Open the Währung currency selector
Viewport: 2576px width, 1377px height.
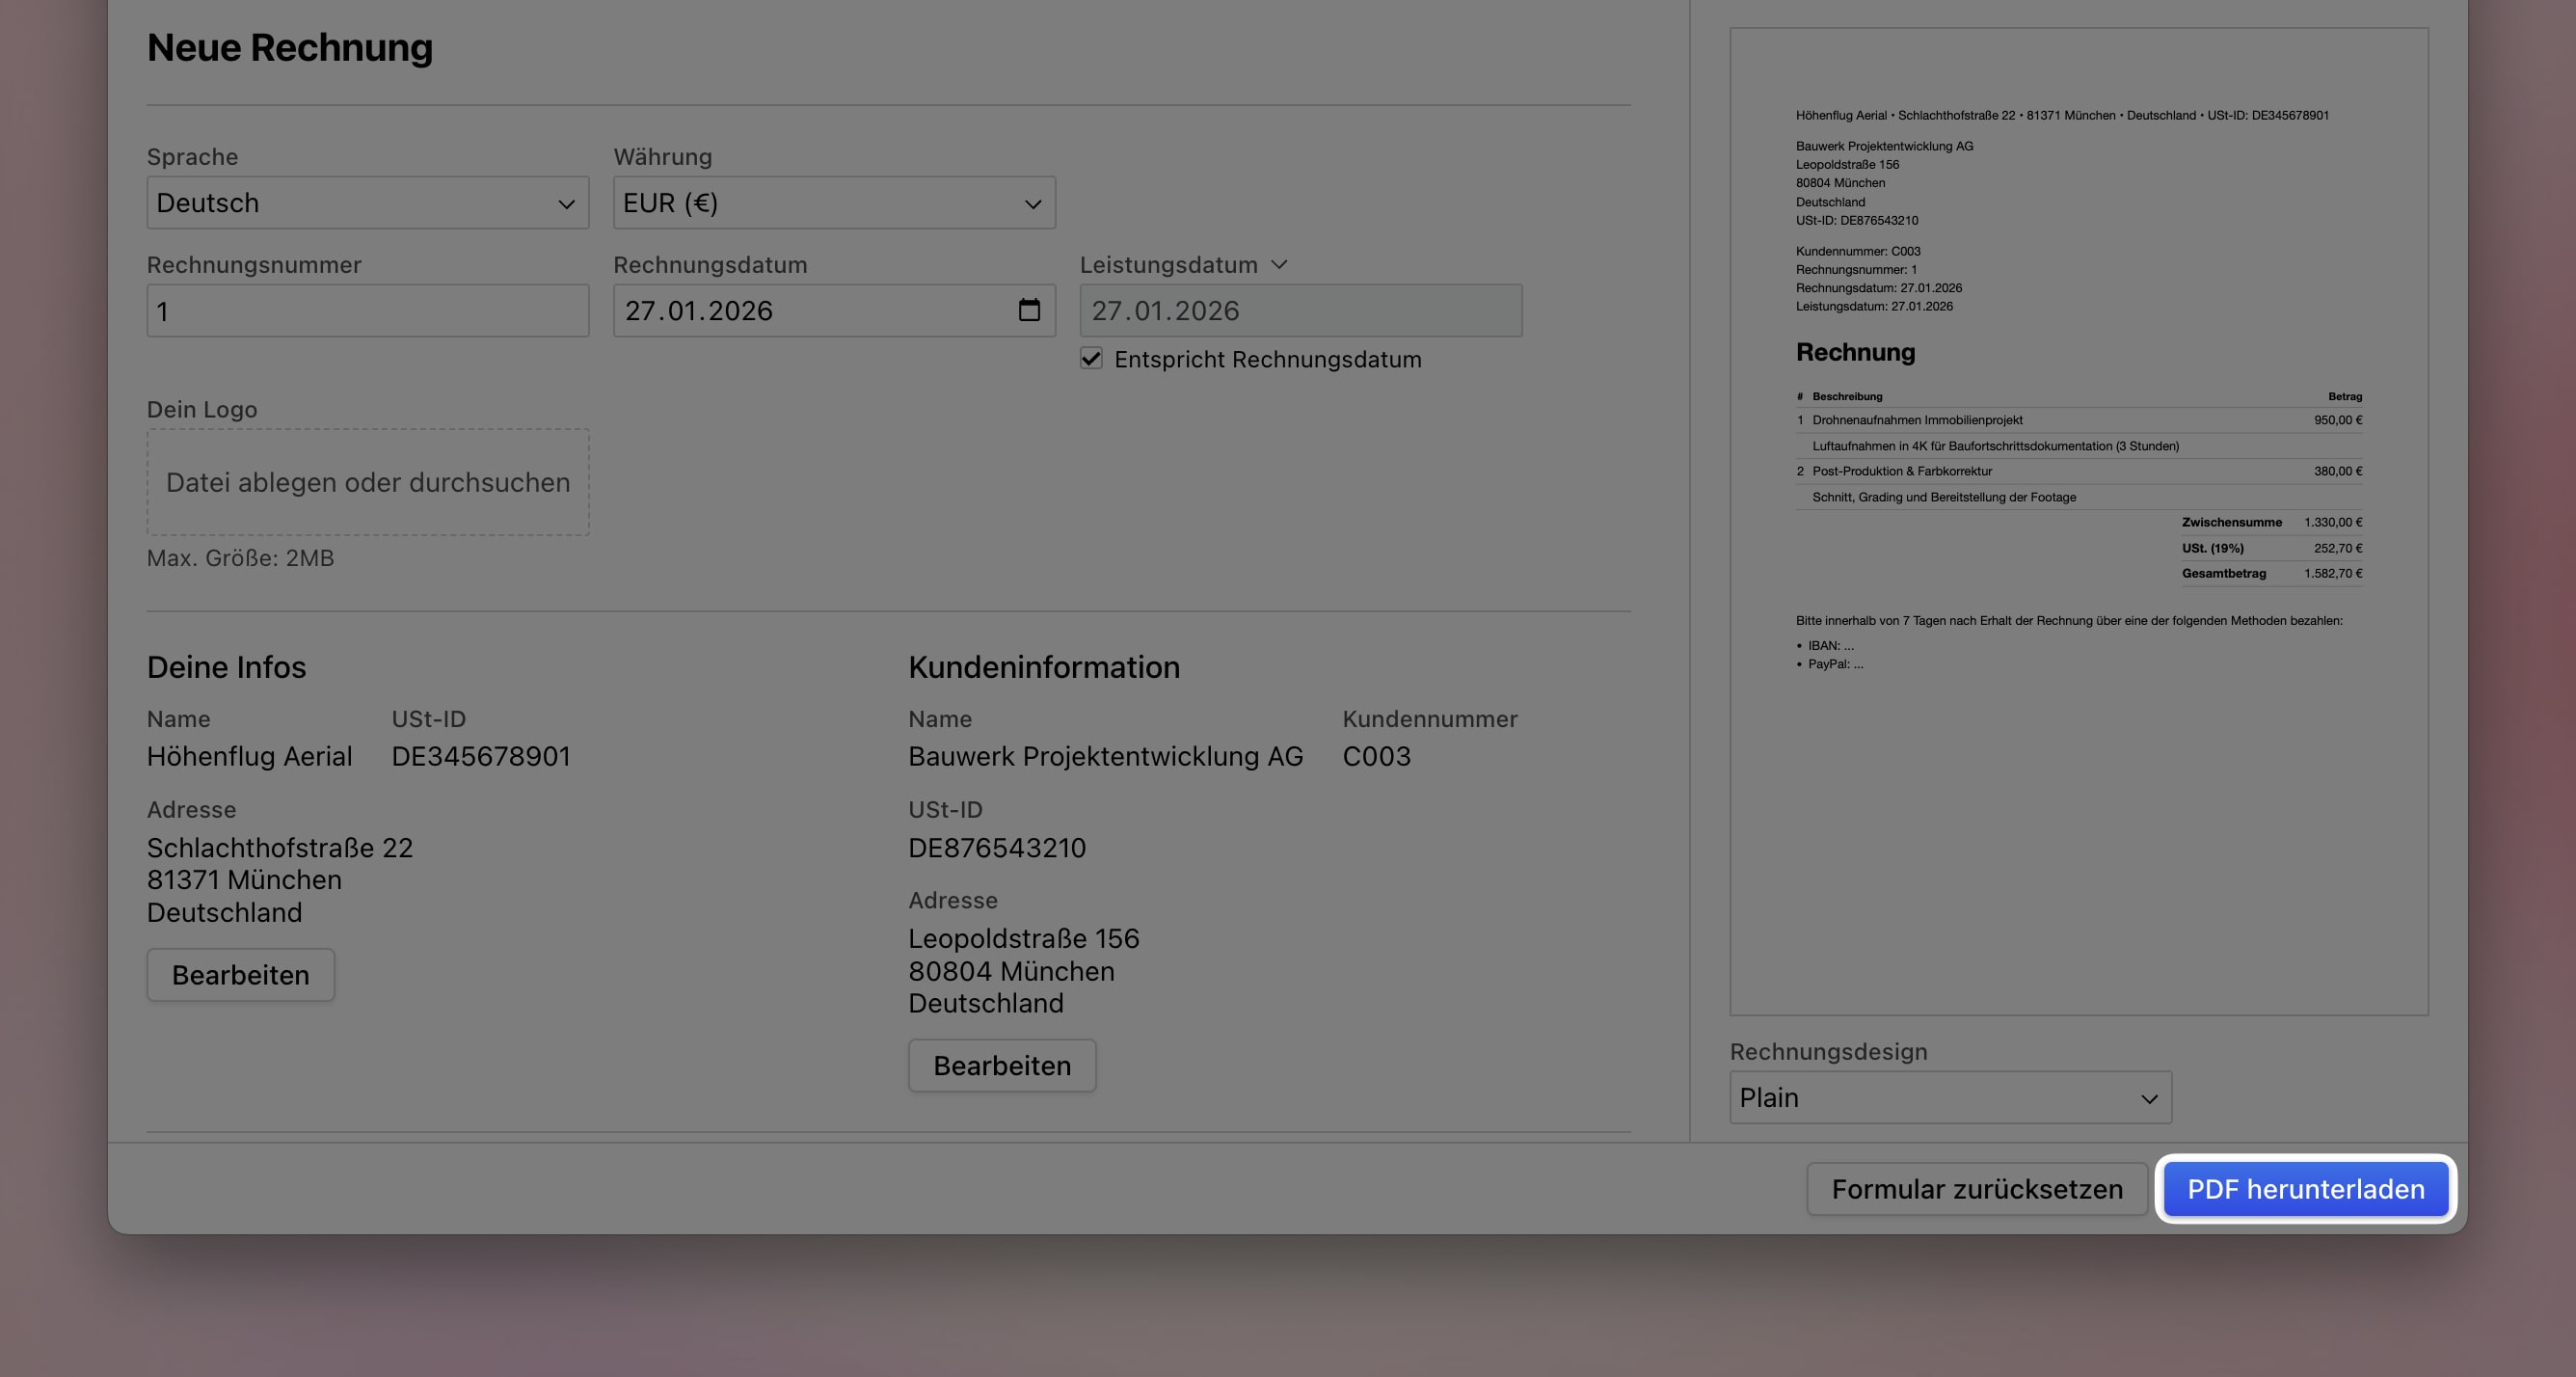tap(833, 203)
